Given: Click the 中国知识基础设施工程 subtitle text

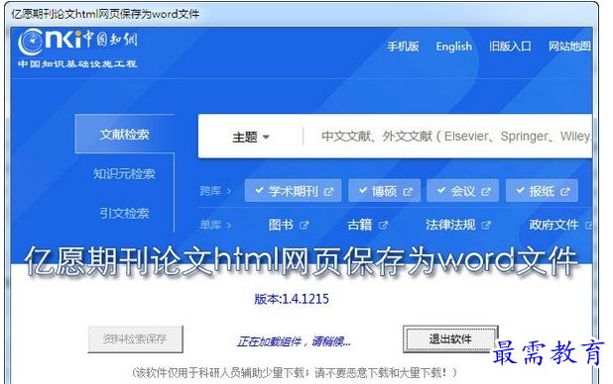Looking at the screenshot, I should pos(77,64).
